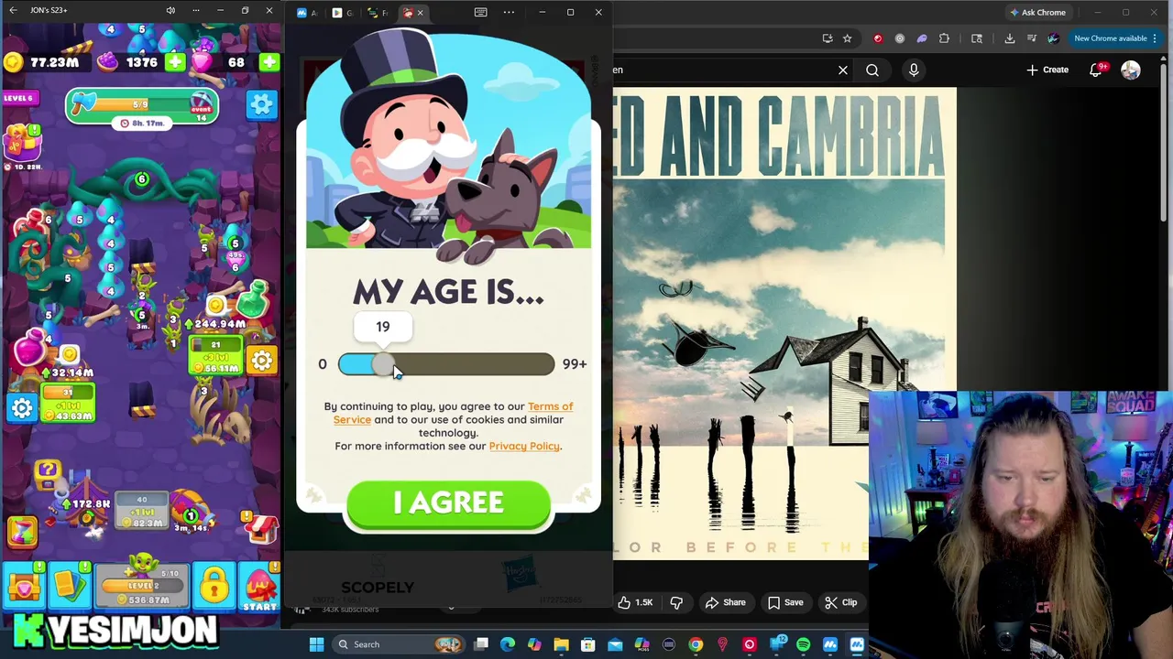The image size is (1173, 659).
Task: Switch to the Google Play tab
Action: [342, 13]
